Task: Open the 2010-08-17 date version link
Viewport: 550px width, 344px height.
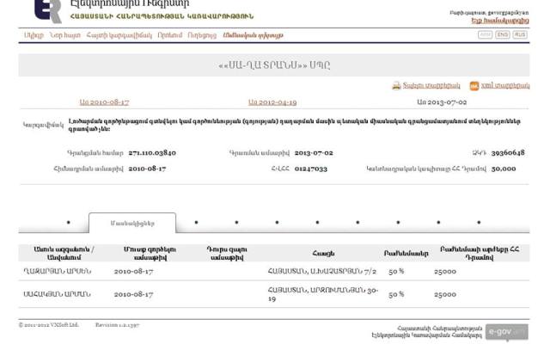Action: click(104, 101)
